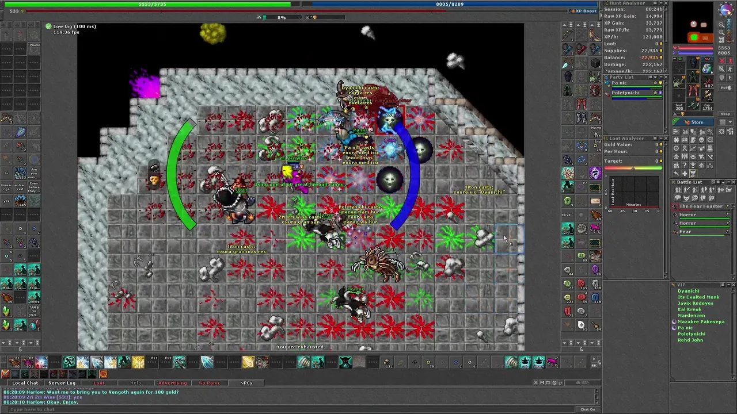Open the settings cog icon
This screenshot has width=737, height=414.
tap(721, 132)
